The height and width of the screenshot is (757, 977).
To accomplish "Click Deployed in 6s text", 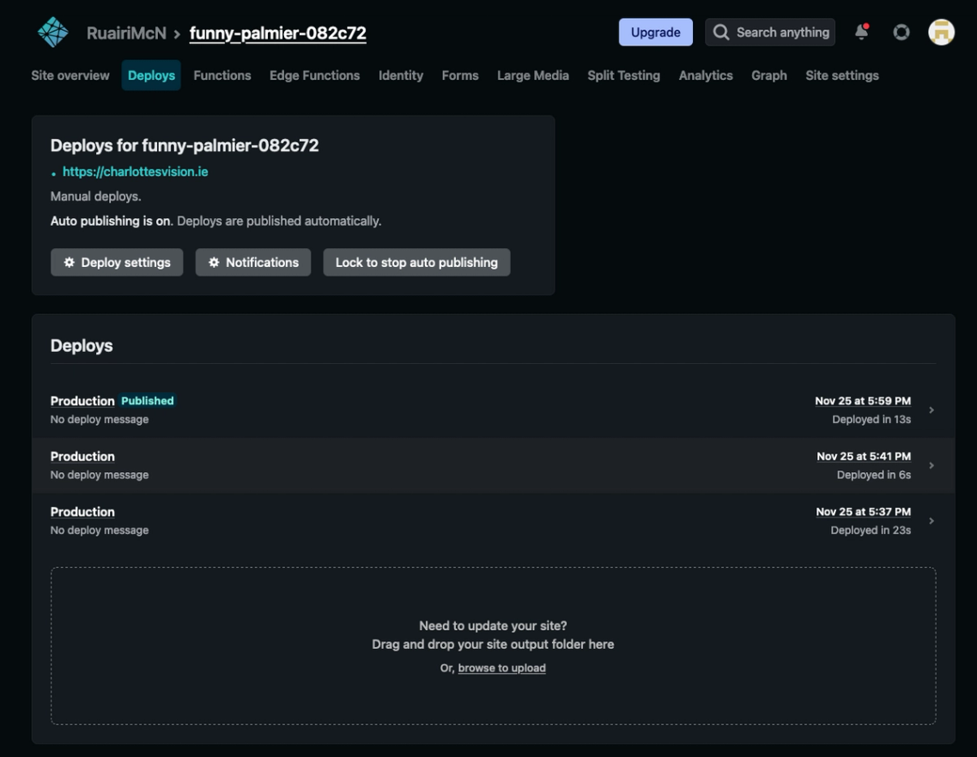I will (x=874, y=475).
